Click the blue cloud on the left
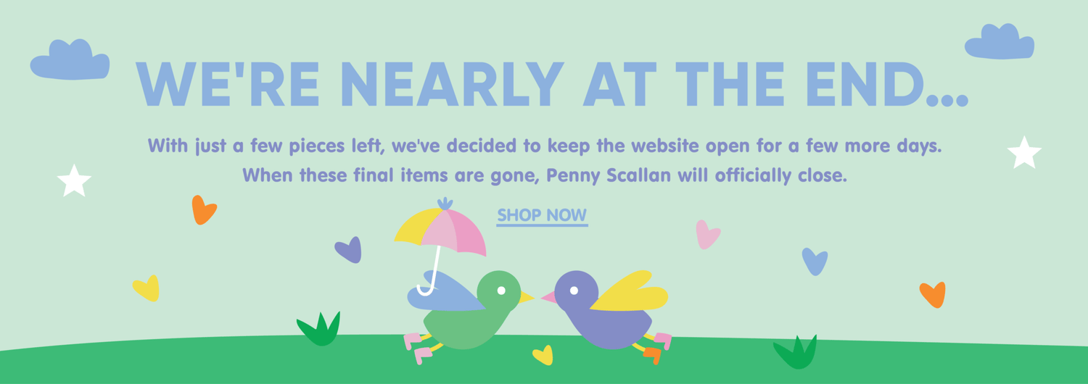The height and width of the screenshot is (384, 1088). point(70,62)
